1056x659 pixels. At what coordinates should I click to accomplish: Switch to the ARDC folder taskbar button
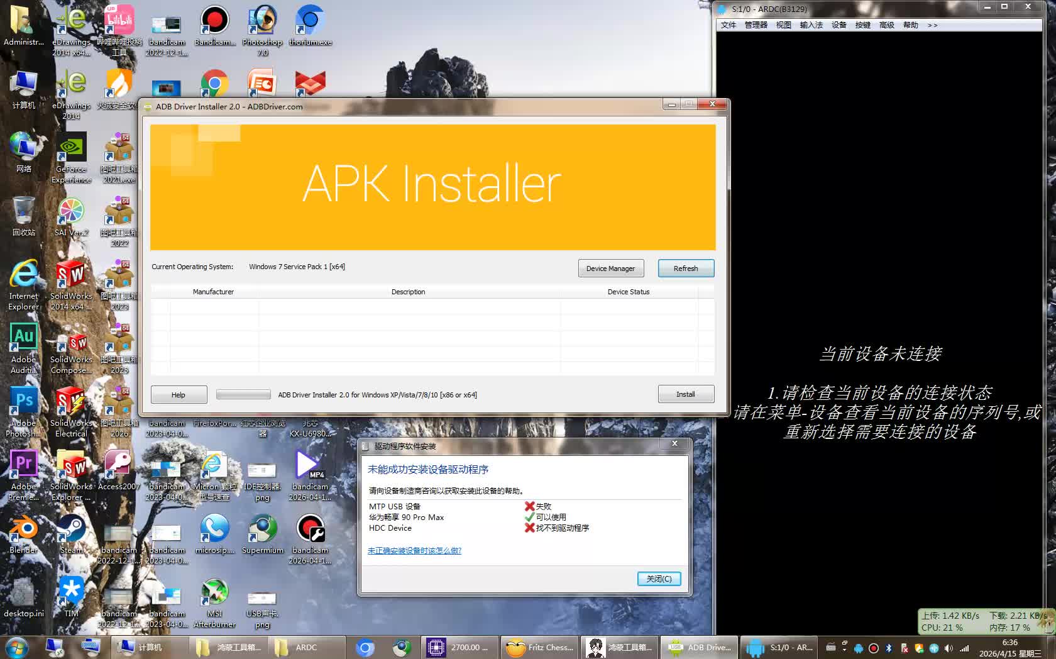pos(306,647)
